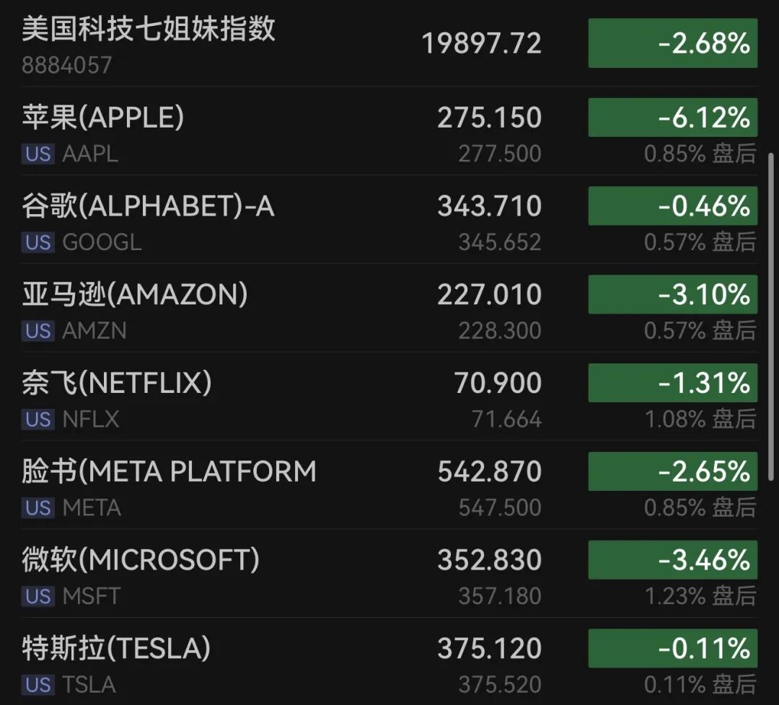The width and height of the screenshot is (779, 705).
Task: Tap the US badge beside AAPL
Action: click(x=38, y=154)
